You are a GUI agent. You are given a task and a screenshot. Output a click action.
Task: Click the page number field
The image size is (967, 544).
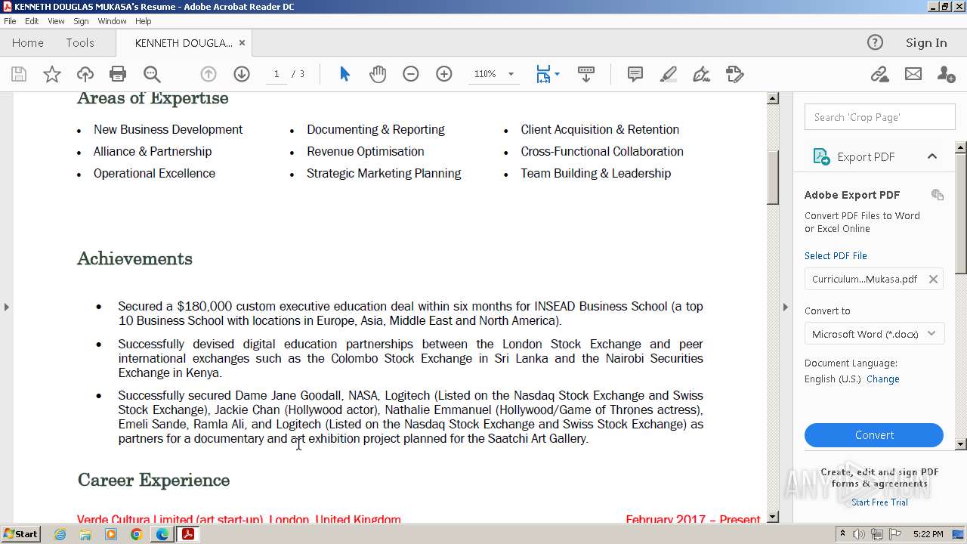pyautogui.click(x=277, y=74)
